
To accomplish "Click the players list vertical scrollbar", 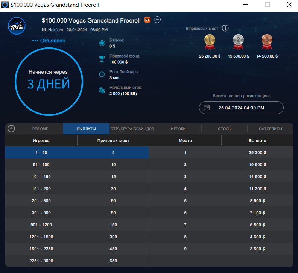I will [149, 190].
